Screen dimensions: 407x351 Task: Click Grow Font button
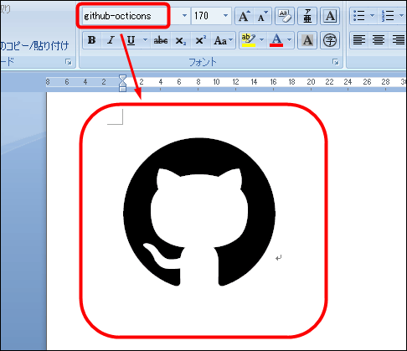245,16
